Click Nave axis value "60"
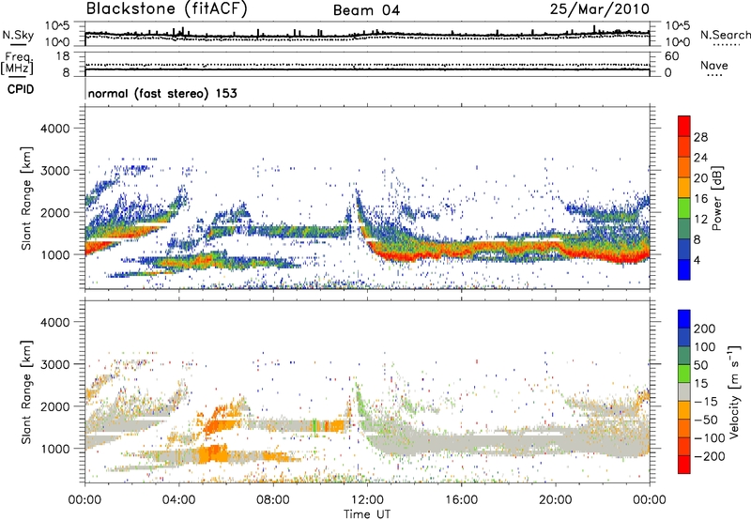Screen dimensions: 751x520 672,56
